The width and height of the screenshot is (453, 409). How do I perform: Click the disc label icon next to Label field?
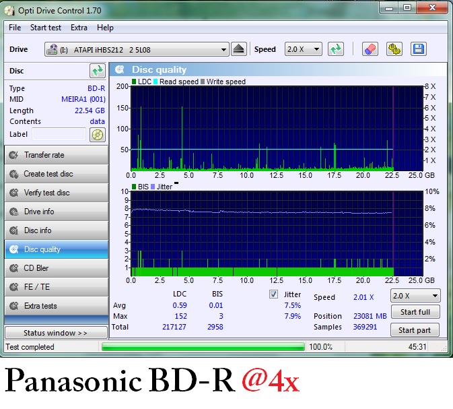(x=98, y=135)
